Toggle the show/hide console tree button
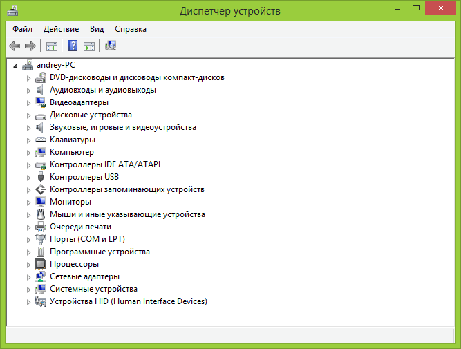The width and height of the screenshot is (461, 349). pyautogui.click(x=51, y=46)
